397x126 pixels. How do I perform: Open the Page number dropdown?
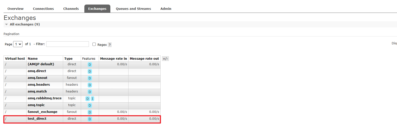tap(18, 44)
